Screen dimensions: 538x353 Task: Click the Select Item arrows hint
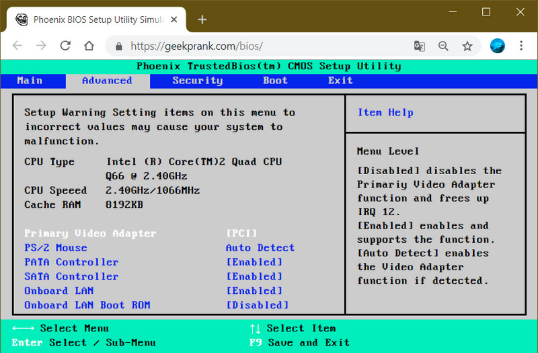[293, 329]
